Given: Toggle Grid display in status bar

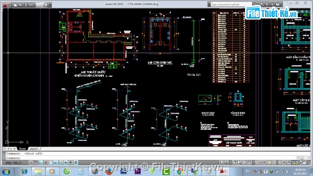Looking at the screenshot, I should [36, 163].
